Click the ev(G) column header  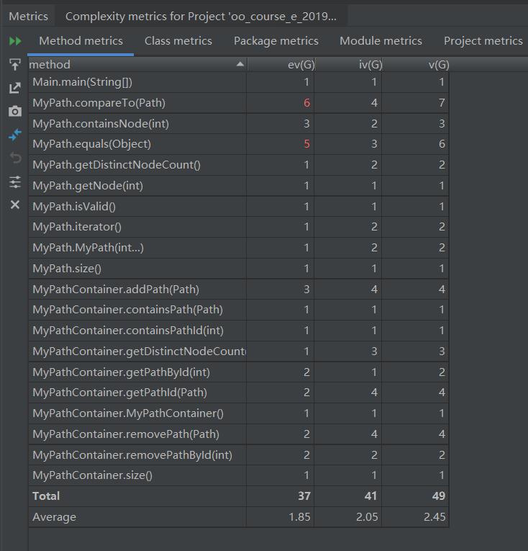coord(301,65)
